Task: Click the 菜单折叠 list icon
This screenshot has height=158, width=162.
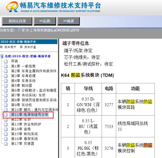Action: point(21,47)
